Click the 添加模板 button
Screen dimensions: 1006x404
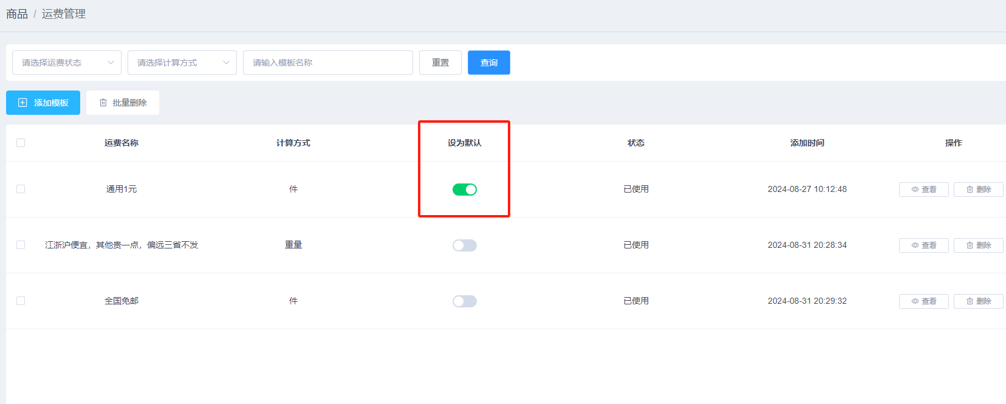click(43, 103)
